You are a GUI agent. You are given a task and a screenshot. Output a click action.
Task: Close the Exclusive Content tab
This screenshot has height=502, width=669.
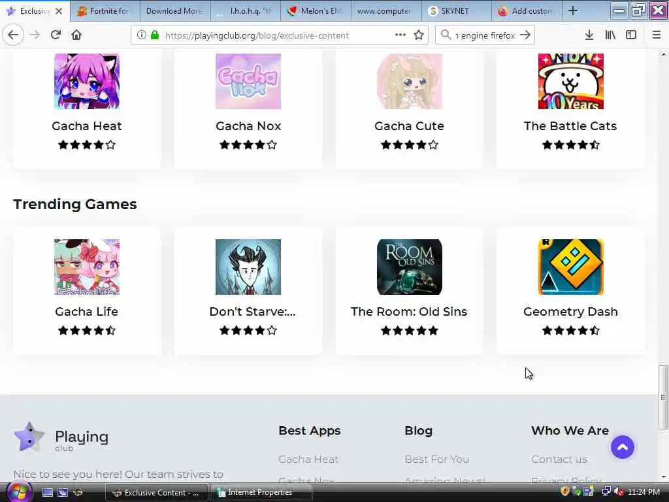point(59,11)
